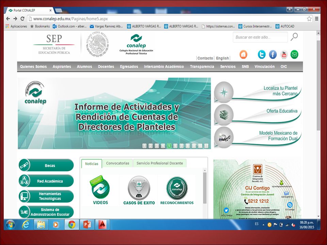Click the gears icon for Formación Dual
Image resolution: width=327 pixels, height=245 pixels.
(224, 137)
